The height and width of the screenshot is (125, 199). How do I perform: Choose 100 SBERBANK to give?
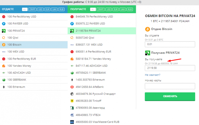point(34,80)
